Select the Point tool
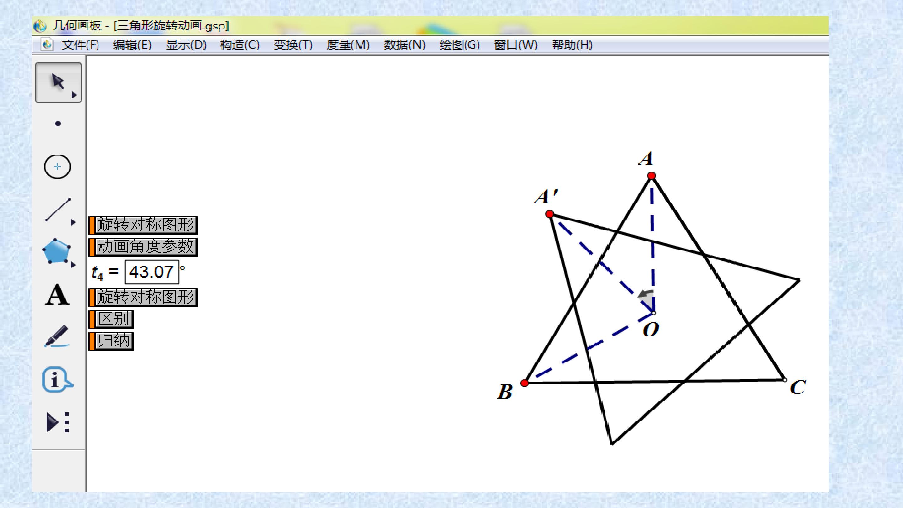903x508 pixels. click(58, 124)
